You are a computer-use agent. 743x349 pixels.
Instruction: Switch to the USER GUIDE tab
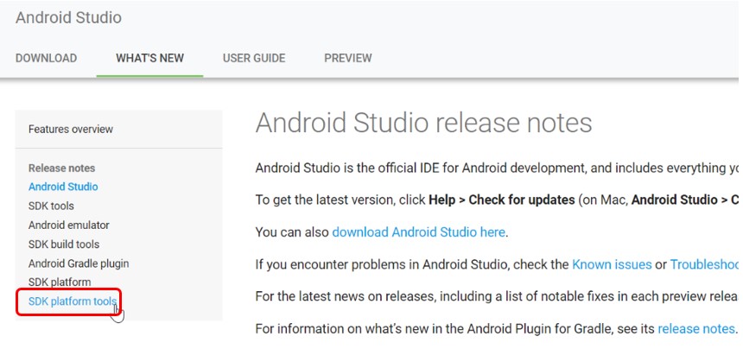pyautogui.click(x=254, y=58)
